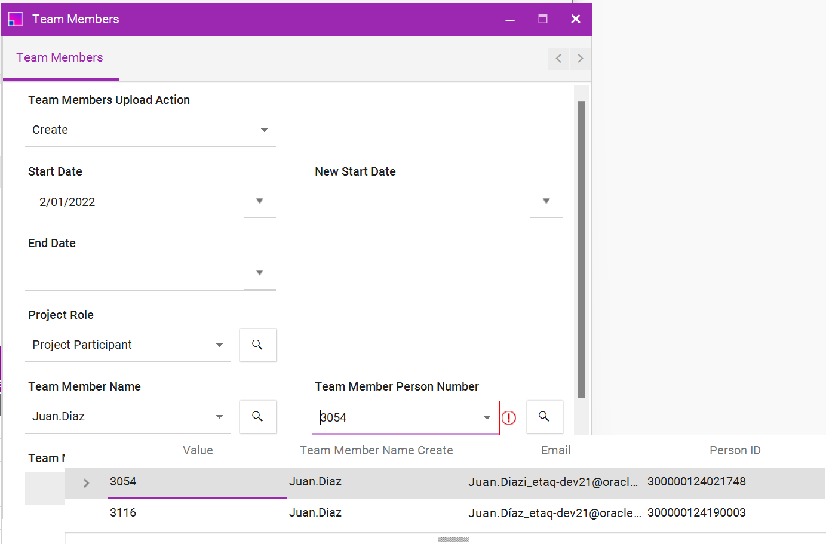
Task: Go to the next tab with right chevron
Action: [x=580, y=59]
